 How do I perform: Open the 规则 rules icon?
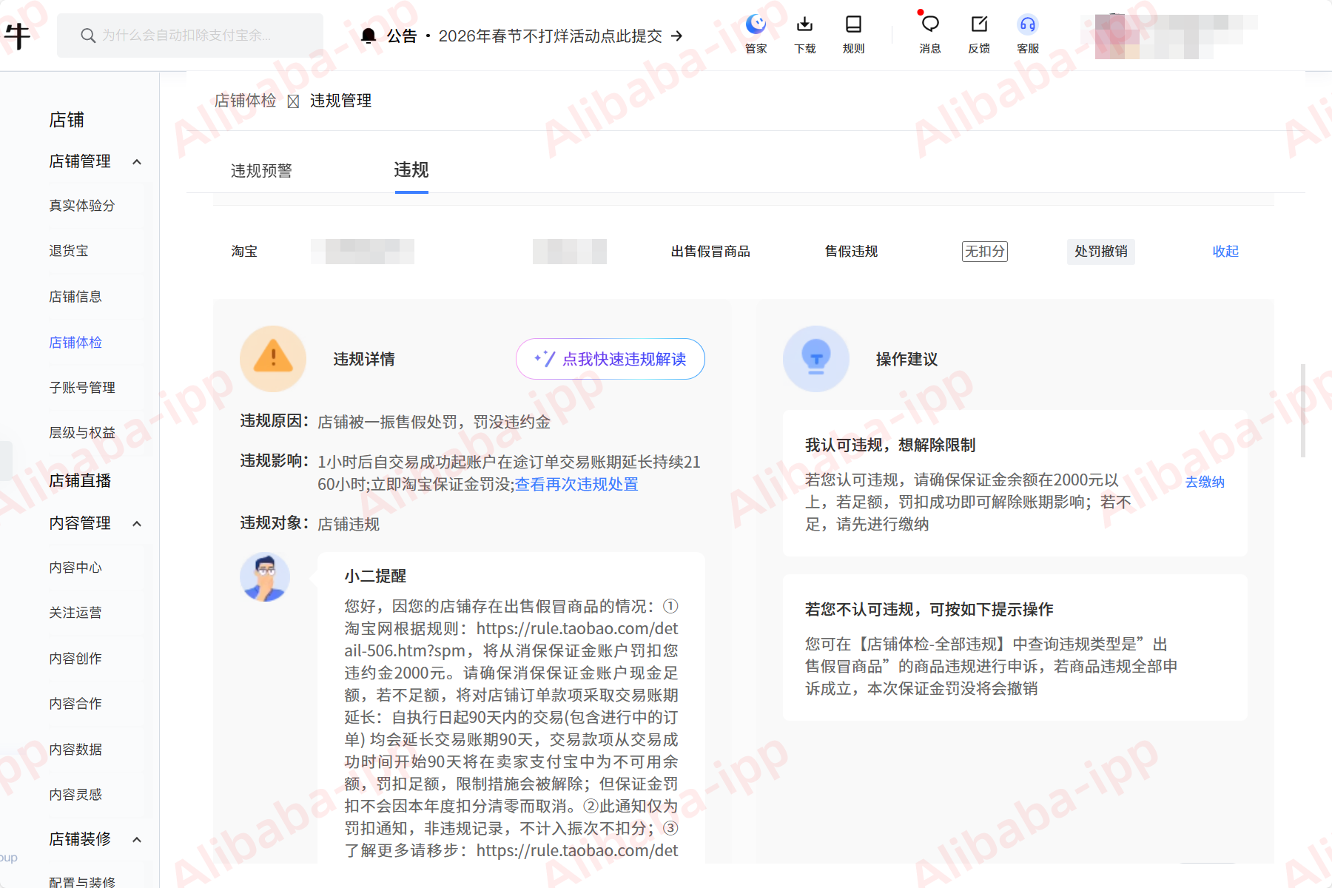click(853, 34)
